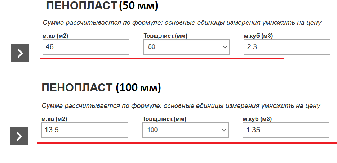
Task: Open the thickness dropdown set to 50
Action: pyautogui.click(x=187, y=47)
